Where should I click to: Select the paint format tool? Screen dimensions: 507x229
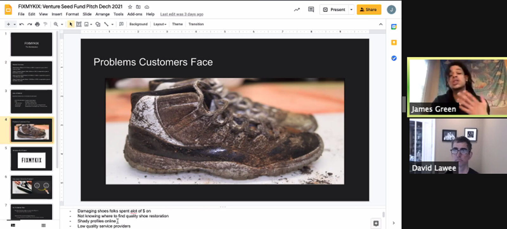pos(45,24)
